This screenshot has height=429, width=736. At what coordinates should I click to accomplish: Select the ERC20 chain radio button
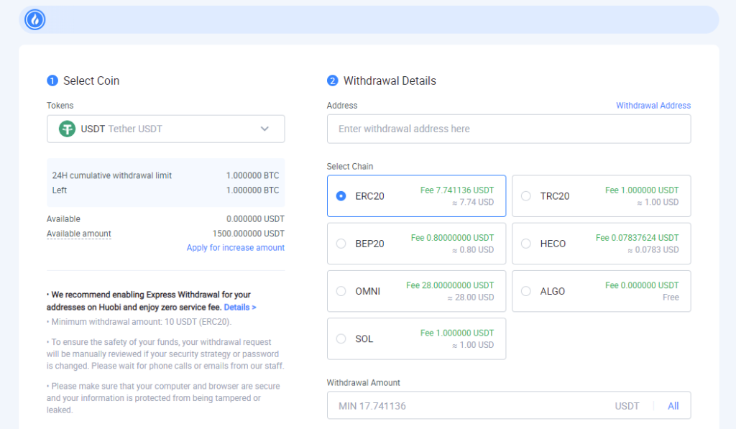coord(341,195)
